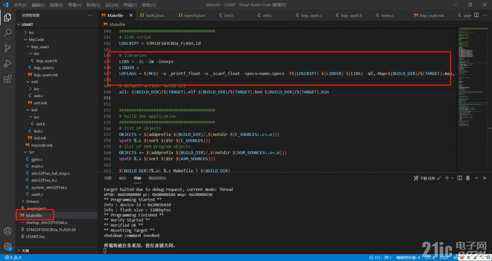This screenshot has height=261, width=492.
Task: Switch to bsp_usart.mk editor tab
Action: pos(432,15)
